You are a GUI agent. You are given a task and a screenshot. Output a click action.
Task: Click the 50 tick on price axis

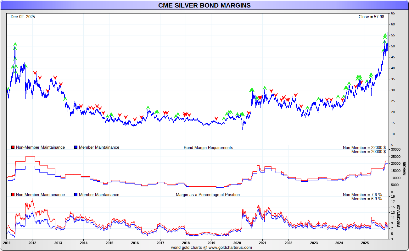393,46
